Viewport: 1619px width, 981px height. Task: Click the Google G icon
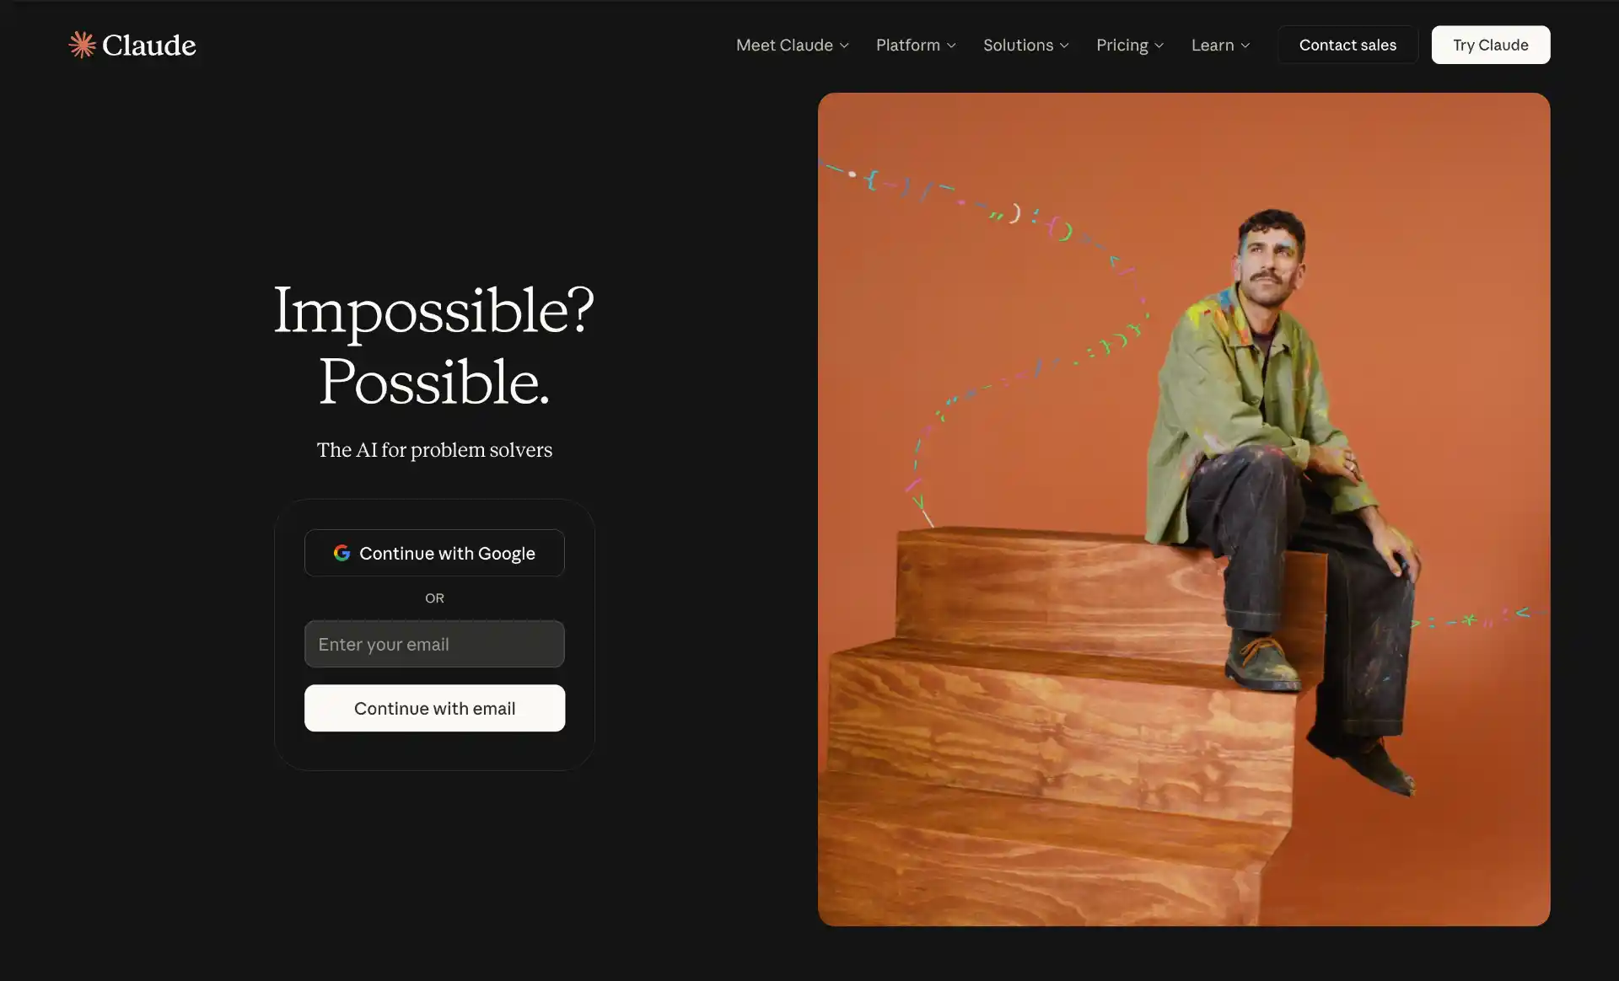click(x=342, y=553)
